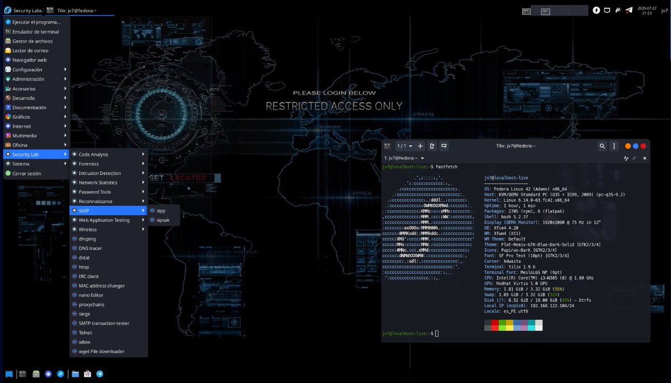The image size is (671, 383).
Task: Open 'Gestor de archivos' from the menu
Action: [x=36, y=41]
